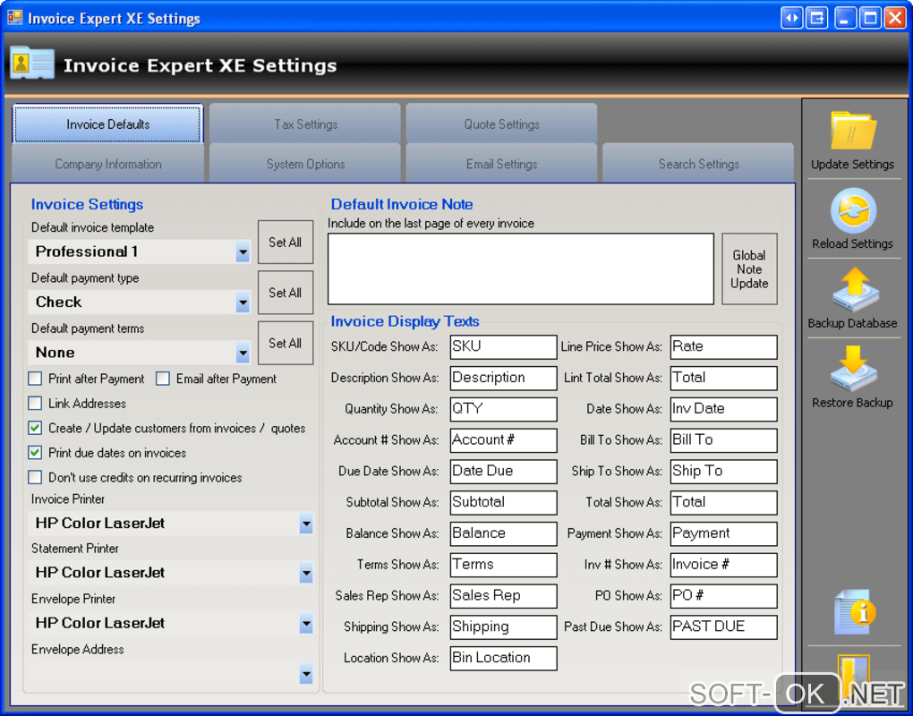Uncheck Create / Update customers from invoices
913x716 pixels.
[x=36, y=429]
